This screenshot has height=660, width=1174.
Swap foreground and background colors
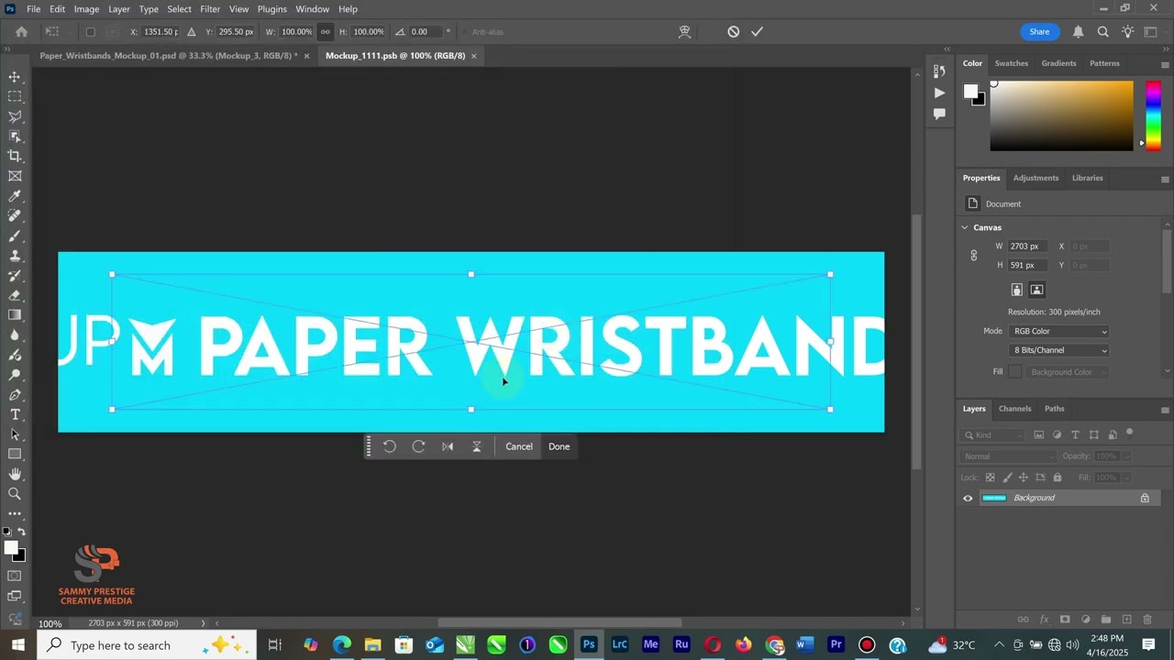(20, 532)
